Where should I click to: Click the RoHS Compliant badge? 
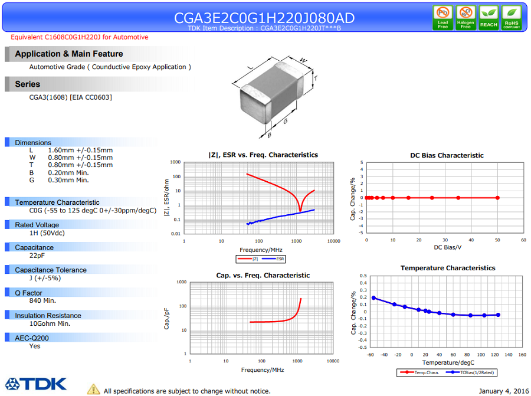(512, 18)
